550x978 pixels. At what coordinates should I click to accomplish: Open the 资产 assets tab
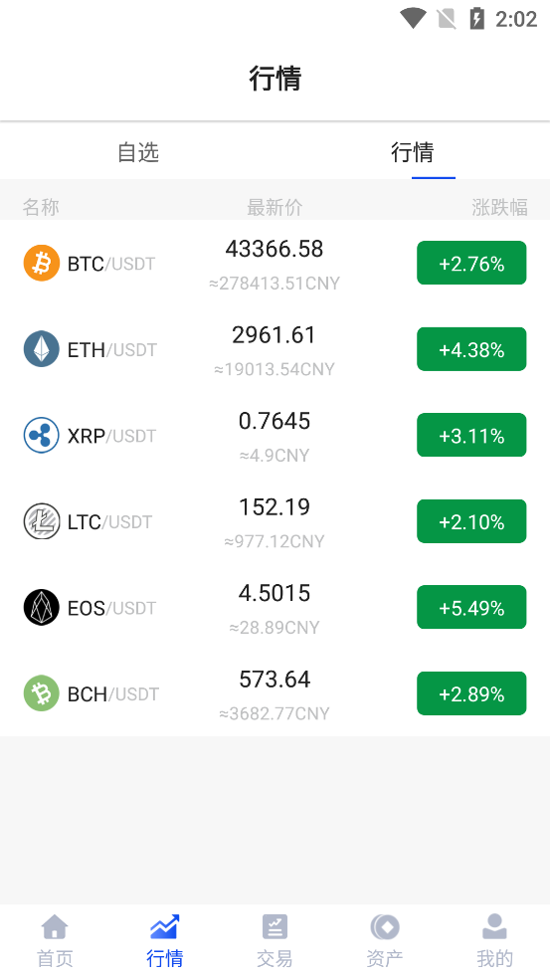tap(385, 941)
